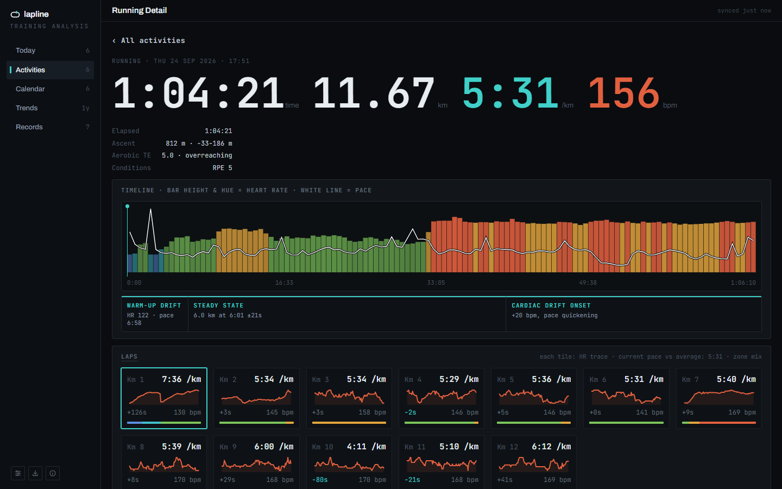Click the 156 bpm heart rate value
The image size is (782, 489).
coord(625,93)
